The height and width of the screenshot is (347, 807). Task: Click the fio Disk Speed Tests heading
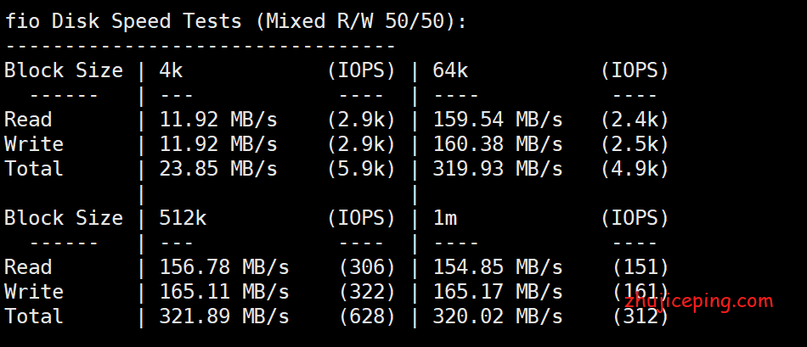235,21
